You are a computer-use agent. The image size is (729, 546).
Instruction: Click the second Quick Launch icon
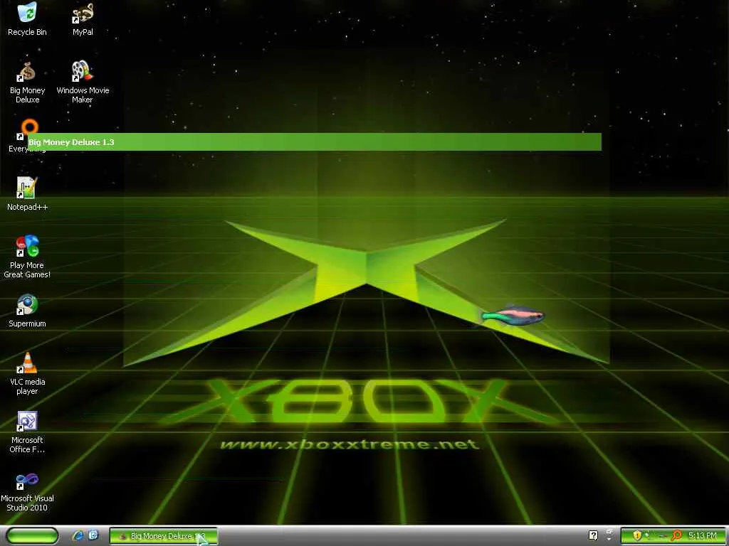[x=93, y=536]
